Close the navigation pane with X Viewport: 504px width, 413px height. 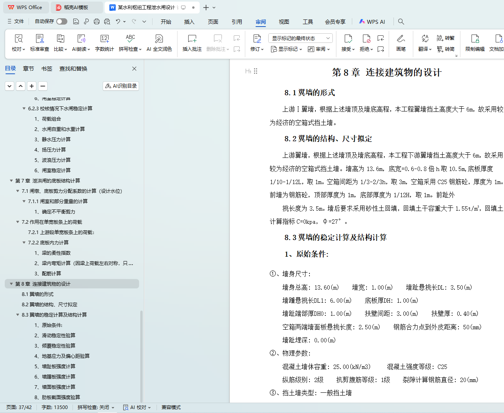tap(134, 69)
